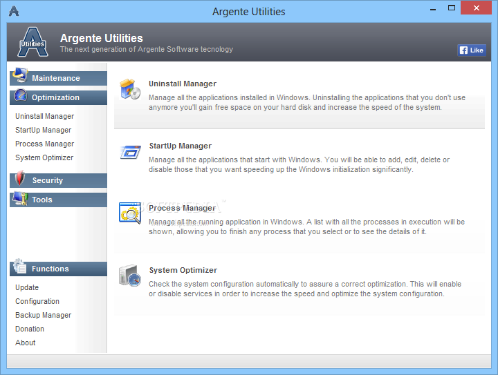Click the StartUp Manager description text
The width and height of the screenshot is (498, 375).
[x=299, y=164]
